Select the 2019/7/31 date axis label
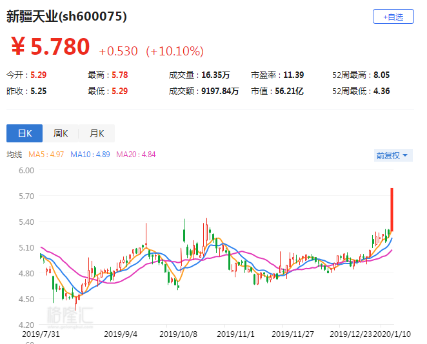This screenshot has width=427, height=344. [41, 334]
